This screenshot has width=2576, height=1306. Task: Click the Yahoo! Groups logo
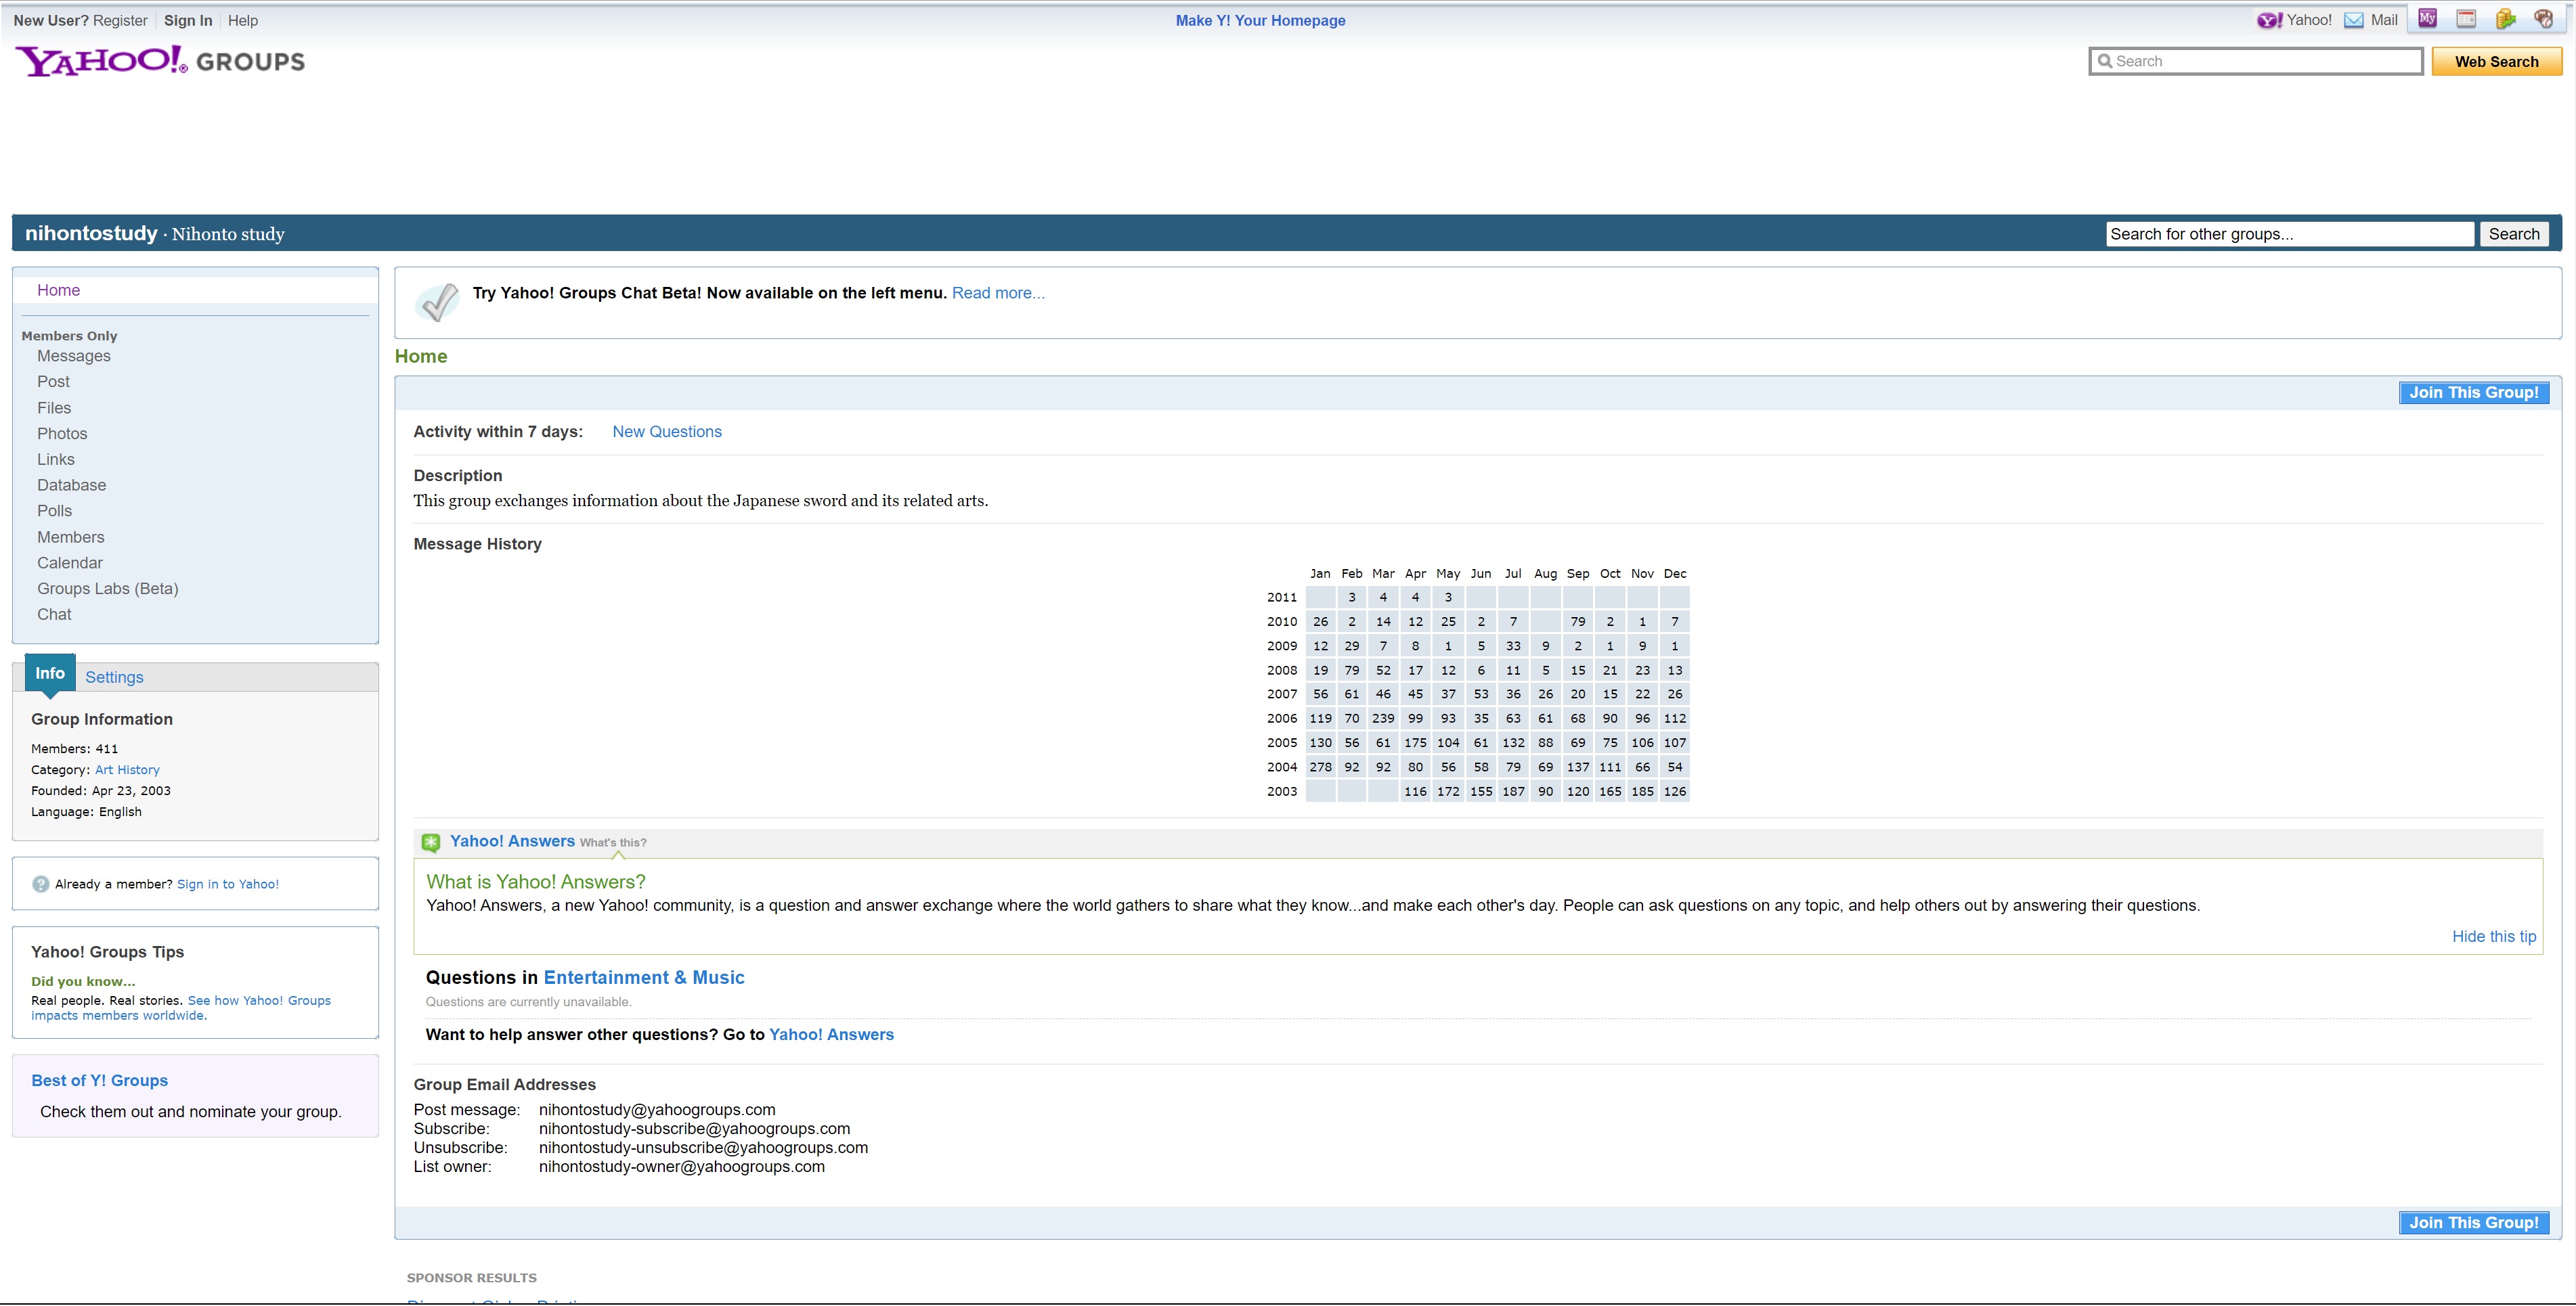(x=160, y=61)
